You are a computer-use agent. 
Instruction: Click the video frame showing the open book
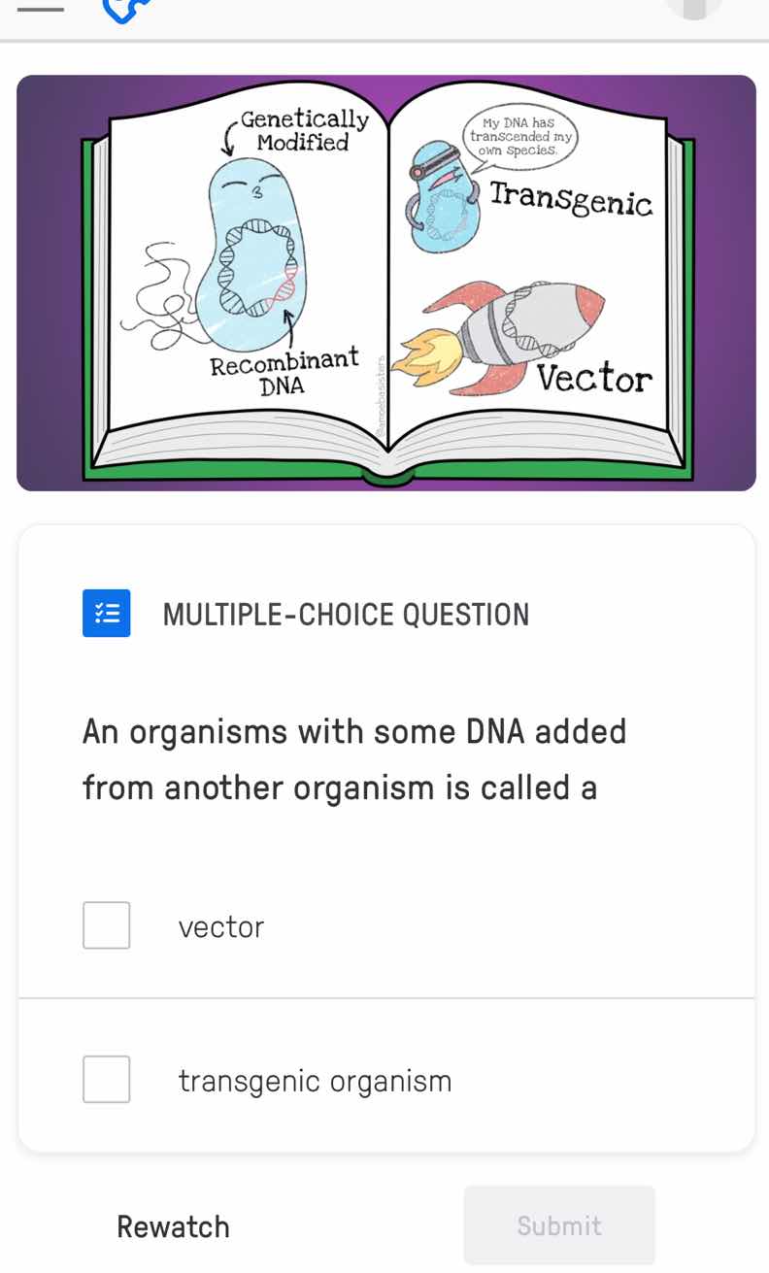click(x=384, y=282)
